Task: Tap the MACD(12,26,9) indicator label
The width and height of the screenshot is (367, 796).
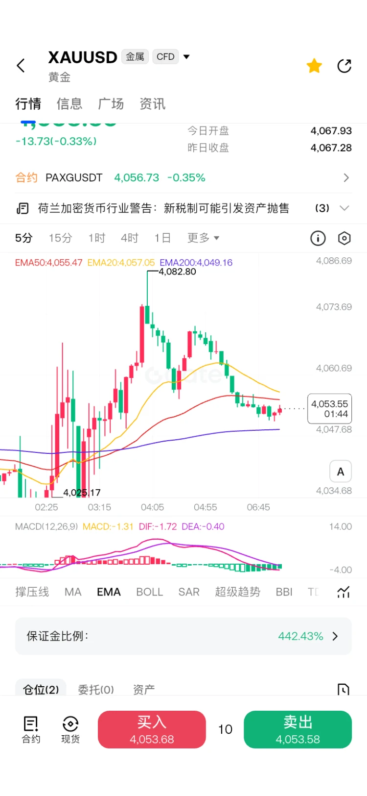Action: [x=46, y=526]
